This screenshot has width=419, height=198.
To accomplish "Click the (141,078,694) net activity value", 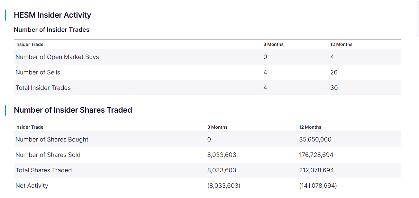I will click(x=318, y=186).
